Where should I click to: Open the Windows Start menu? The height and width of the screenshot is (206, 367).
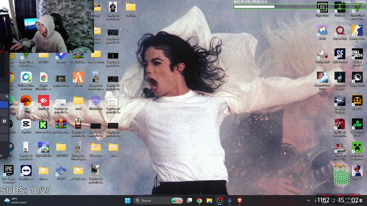128,201
